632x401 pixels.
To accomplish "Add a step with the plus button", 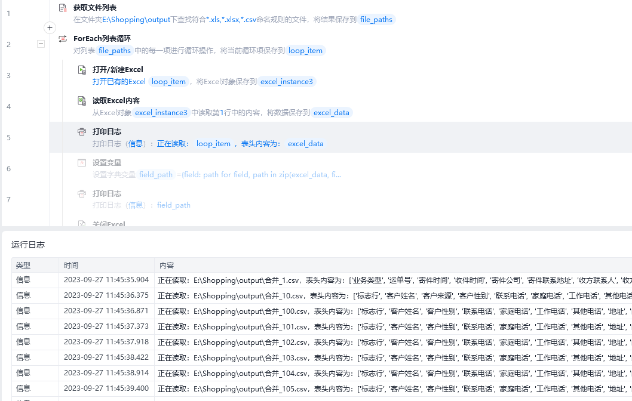I will [50, 28].
